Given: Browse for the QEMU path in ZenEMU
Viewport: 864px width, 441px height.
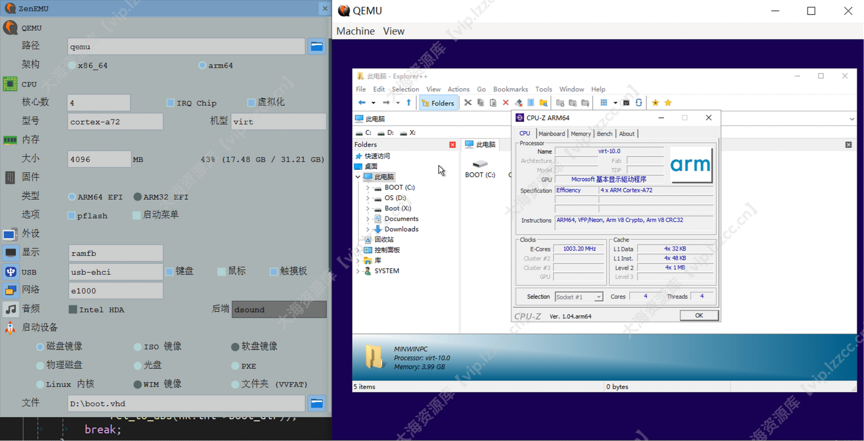Looking at the screenshot, I should point(317,46).
